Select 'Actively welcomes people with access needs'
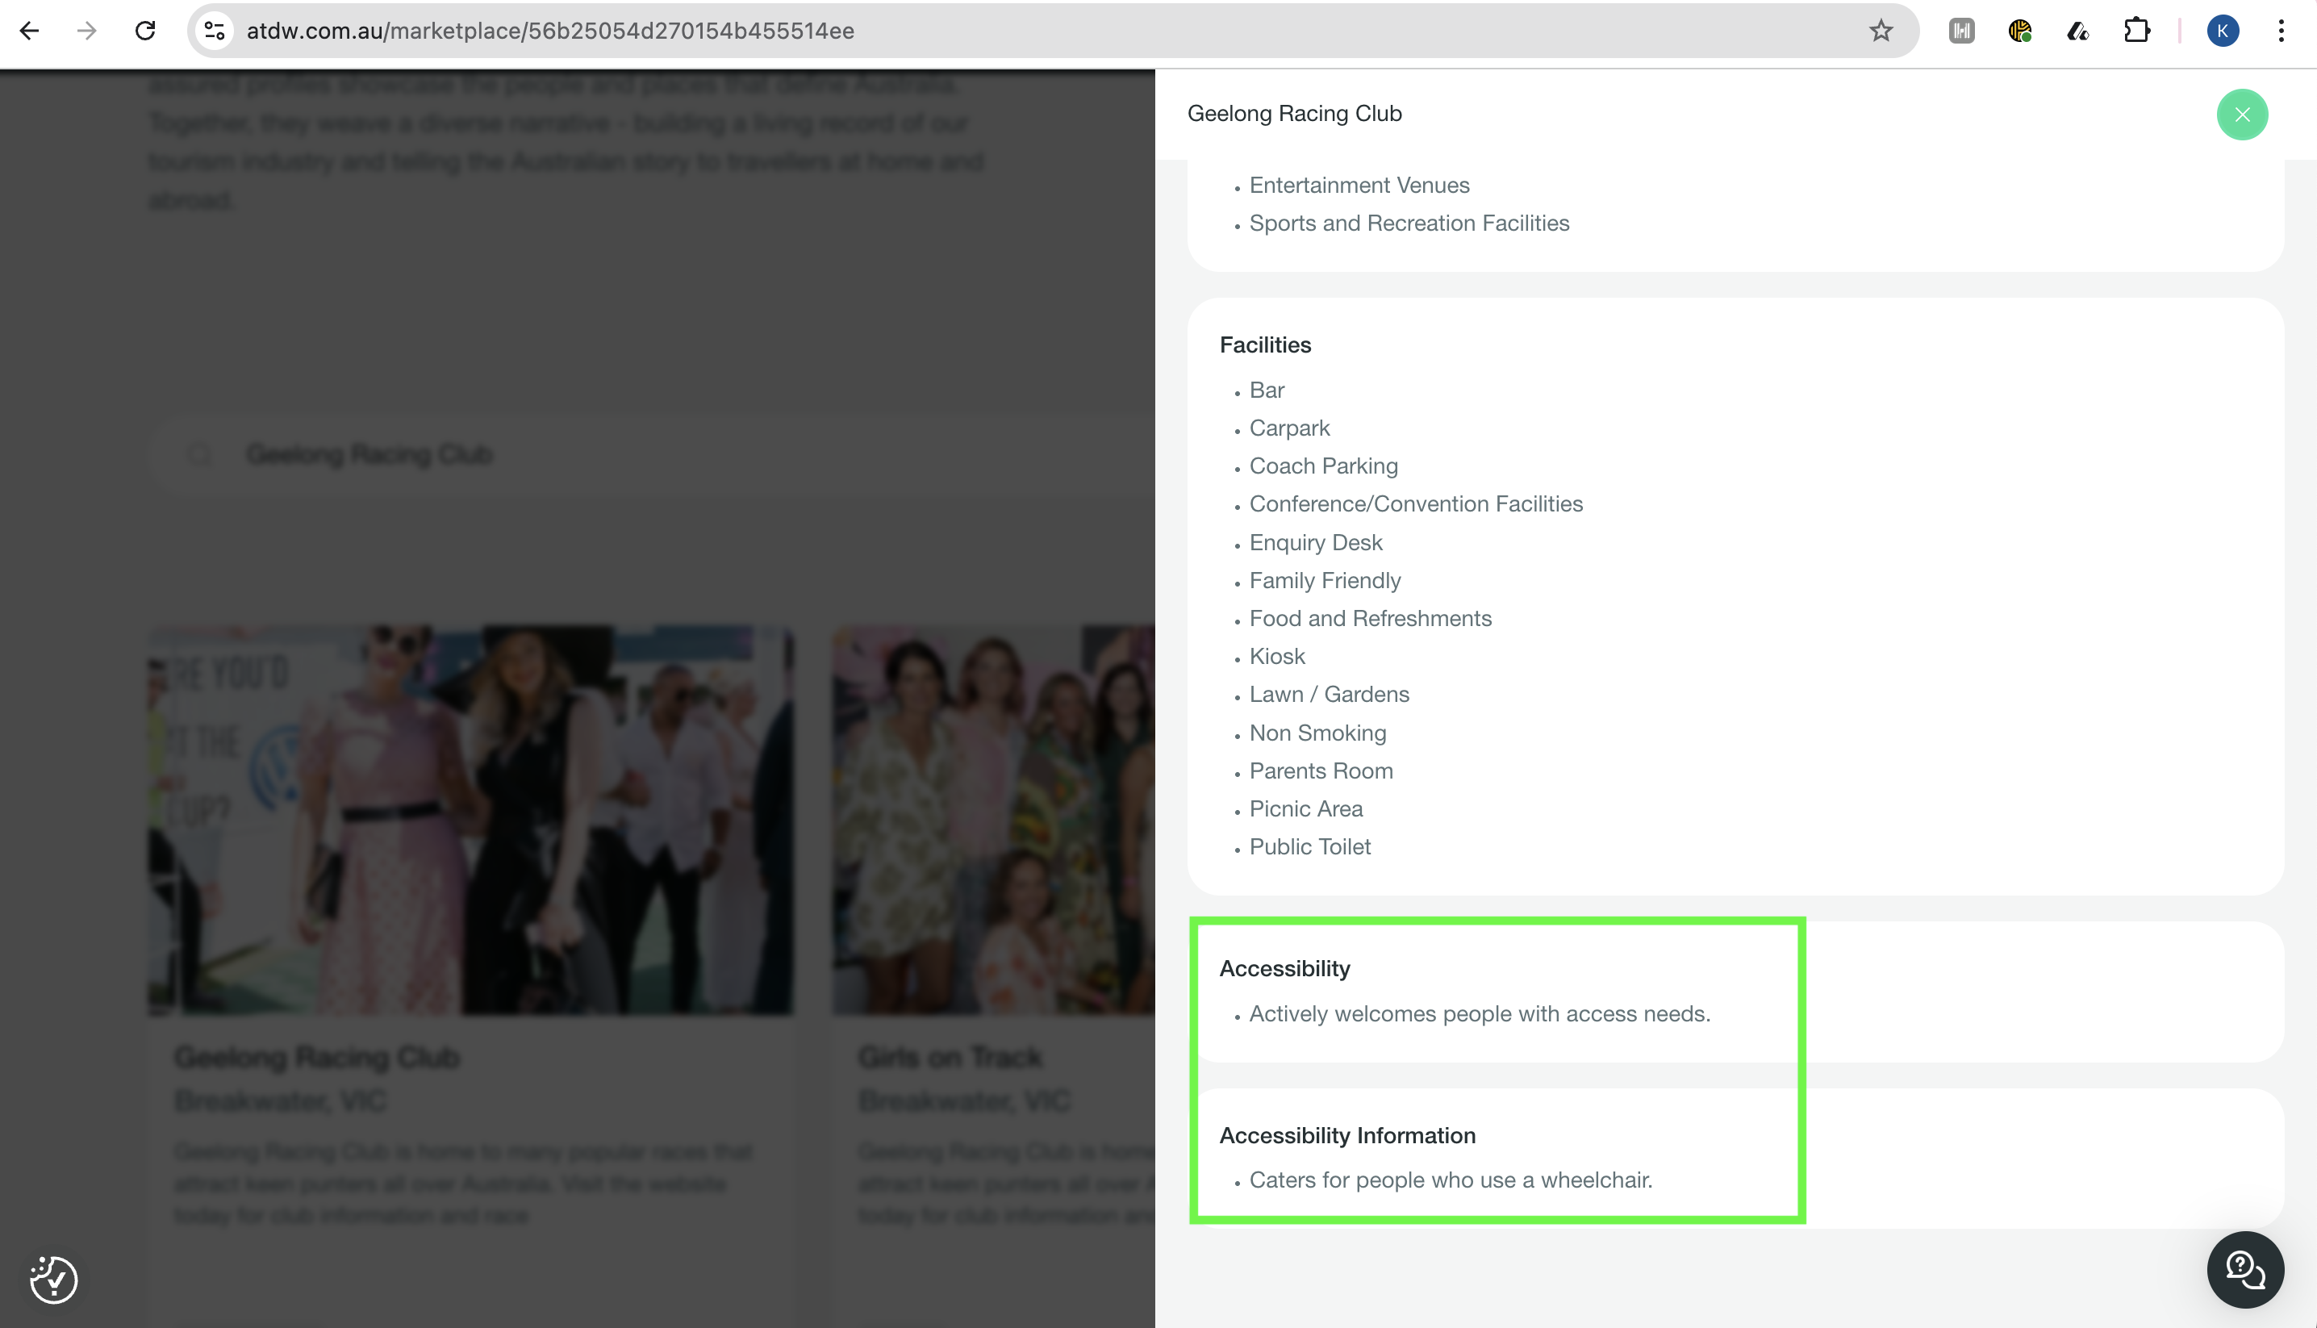Viewport: 2317px width, 1328px height. coord(1479,1014)
